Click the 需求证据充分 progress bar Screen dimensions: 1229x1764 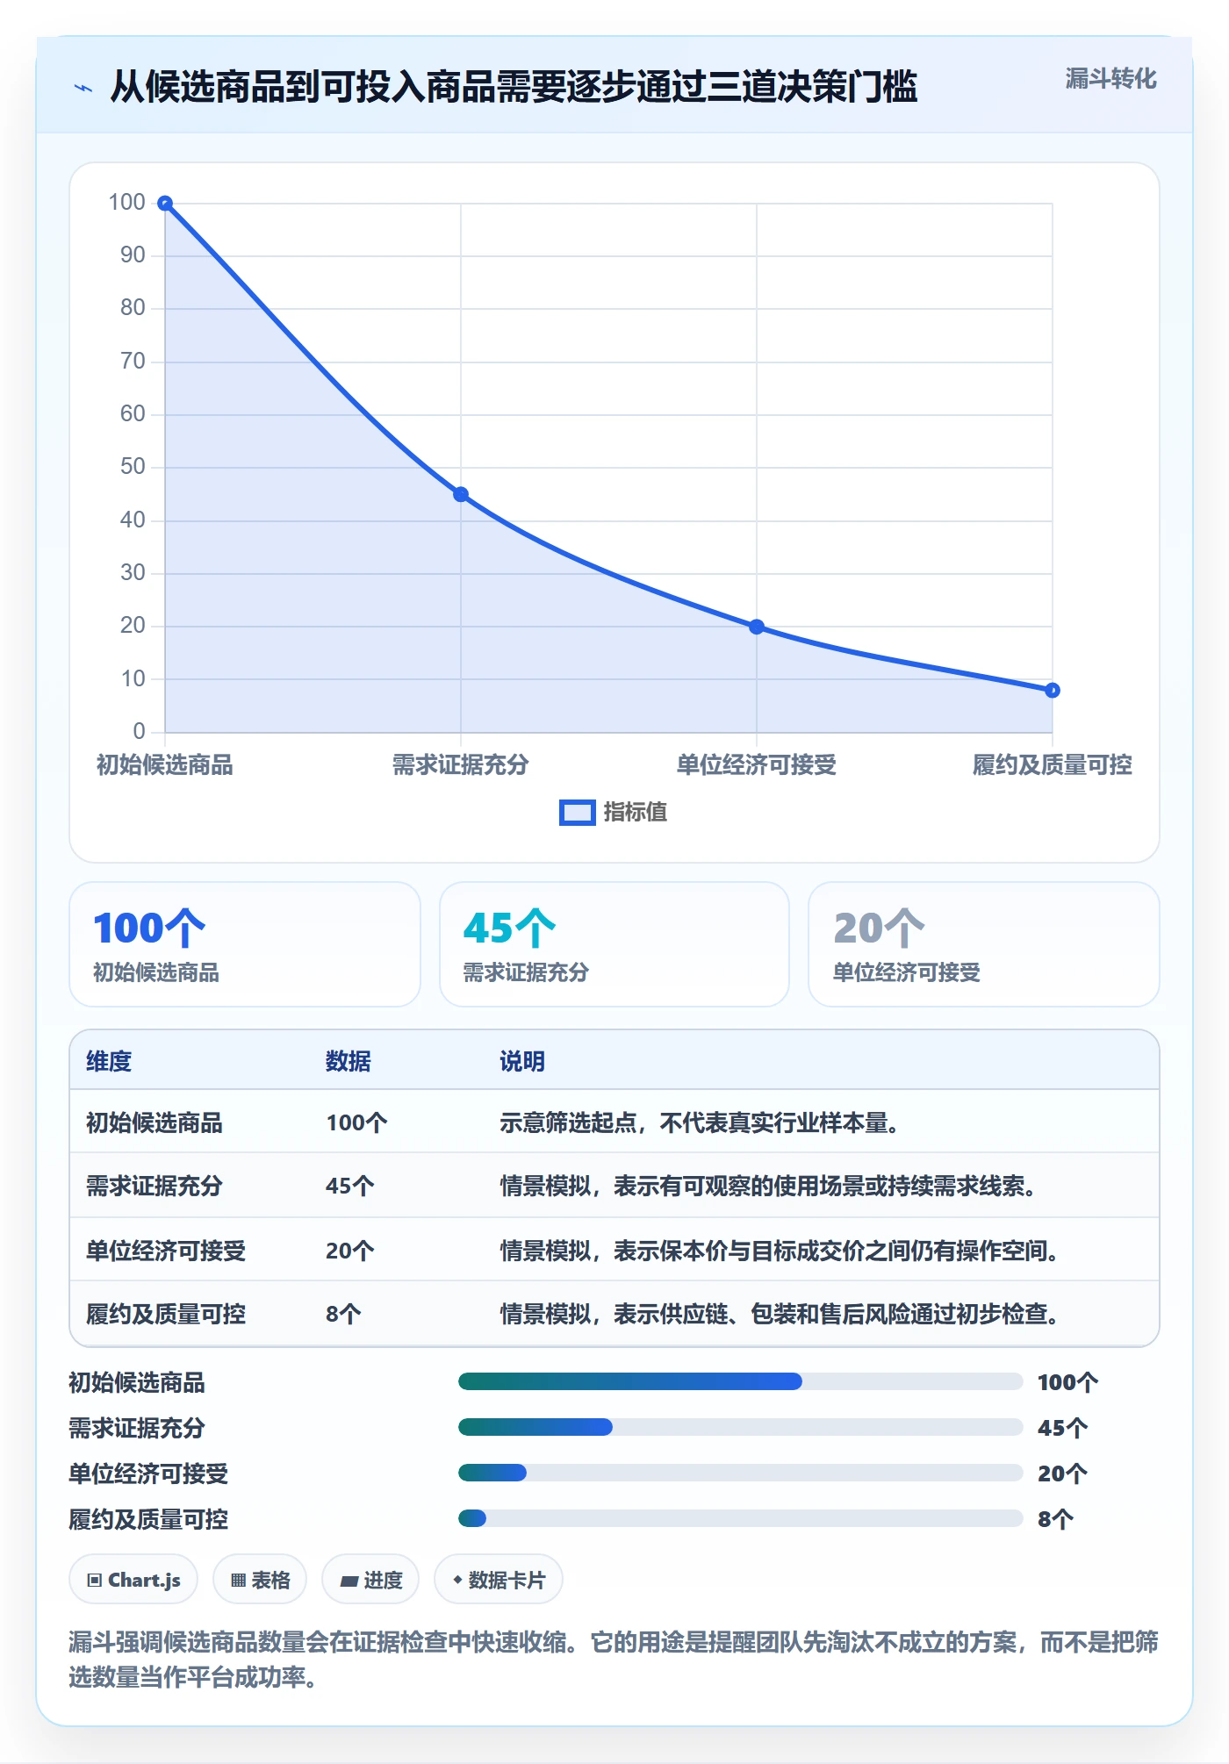tap(740, 1428)
